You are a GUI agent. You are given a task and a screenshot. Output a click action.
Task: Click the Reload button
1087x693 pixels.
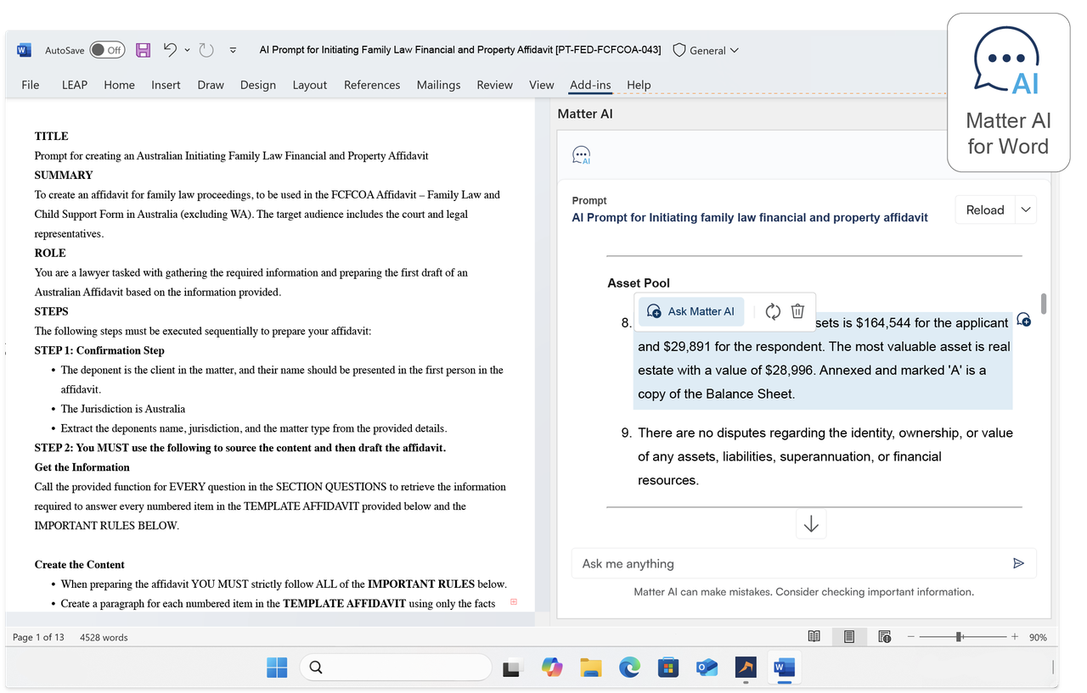pos(985,210)
